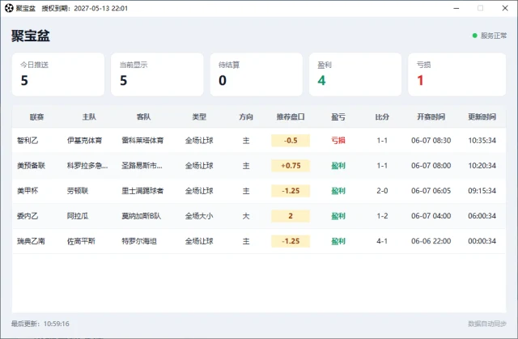Click the 推荐盘口 column header
This screenshot has height=339, width=518.
[291, 117]
